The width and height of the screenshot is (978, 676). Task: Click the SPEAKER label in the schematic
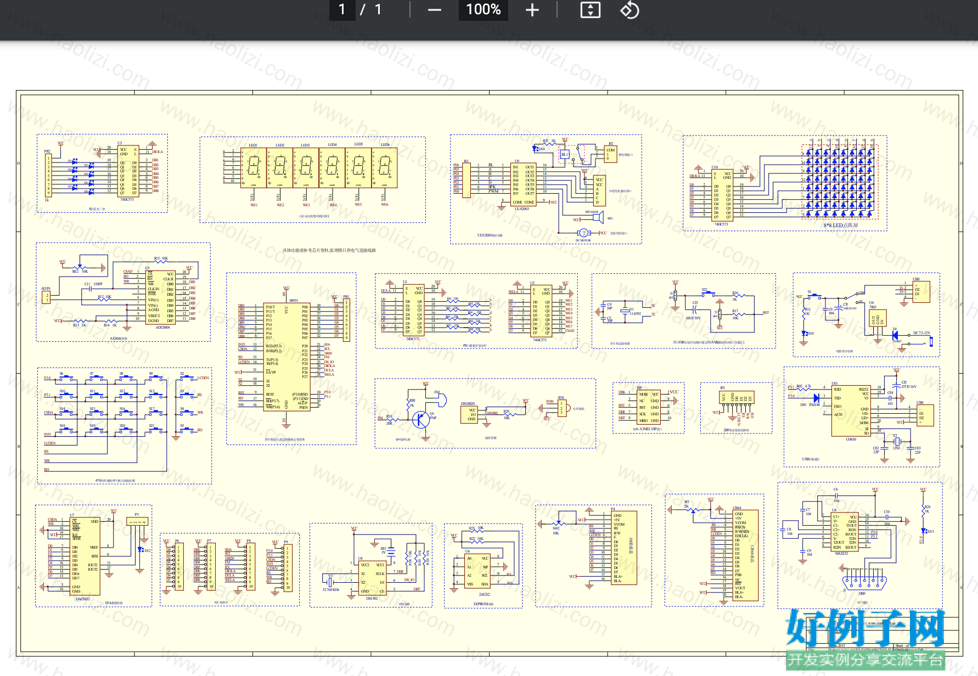pyautogui.click(x=592, y=212)
